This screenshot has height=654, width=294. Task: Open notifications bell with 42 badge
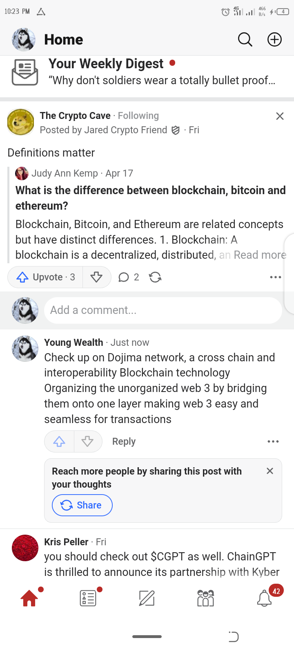pos(265,598)
